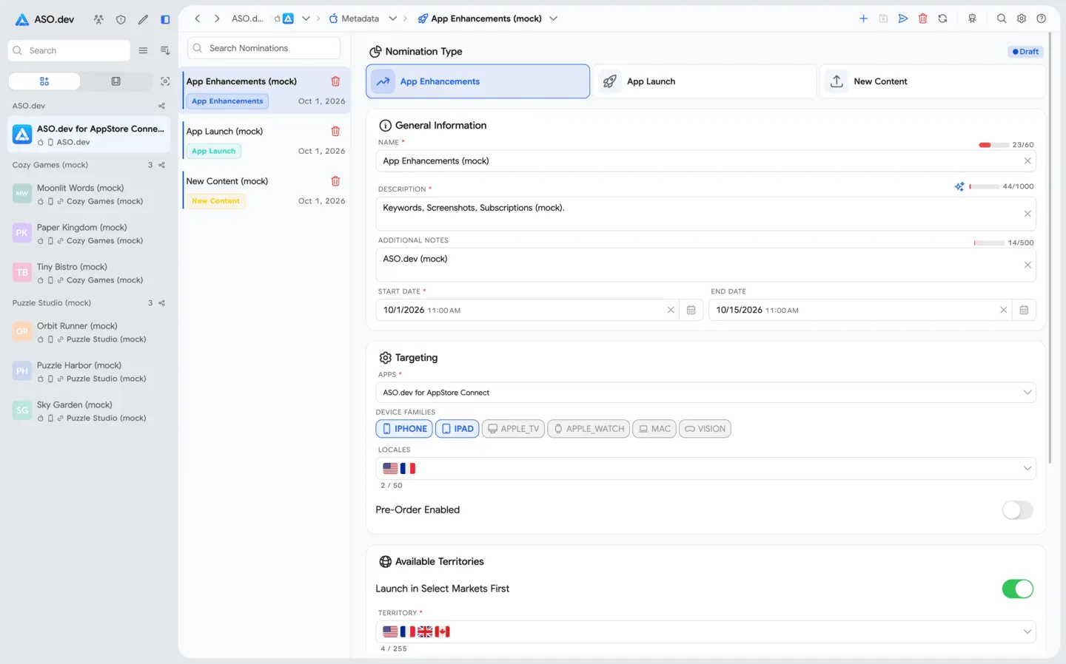Disable Launch in Select Markets First

(1017, 589)
